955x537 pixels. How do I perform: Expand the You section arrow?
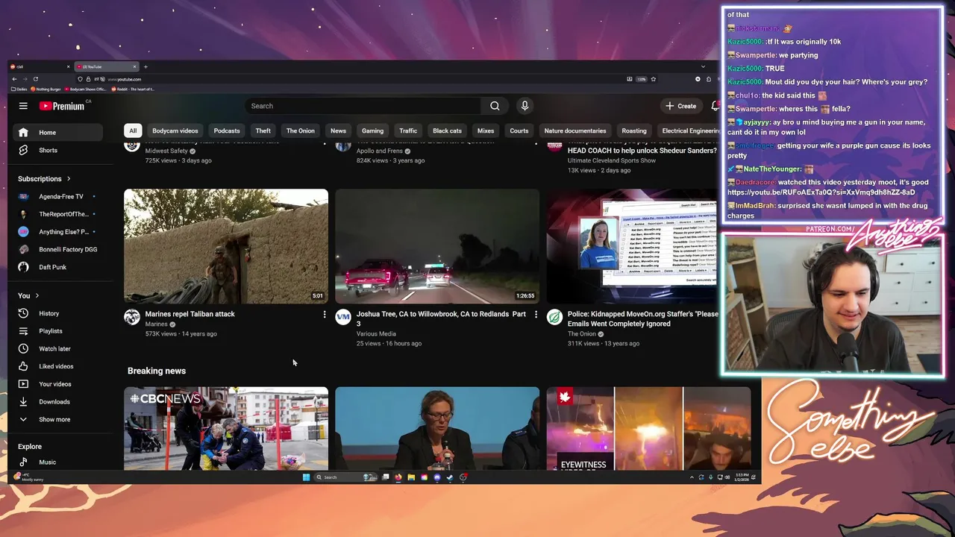tap(37, 296)
